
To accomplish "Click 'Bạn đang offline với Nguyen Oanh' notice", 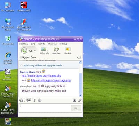I will [x=43, y=65].
